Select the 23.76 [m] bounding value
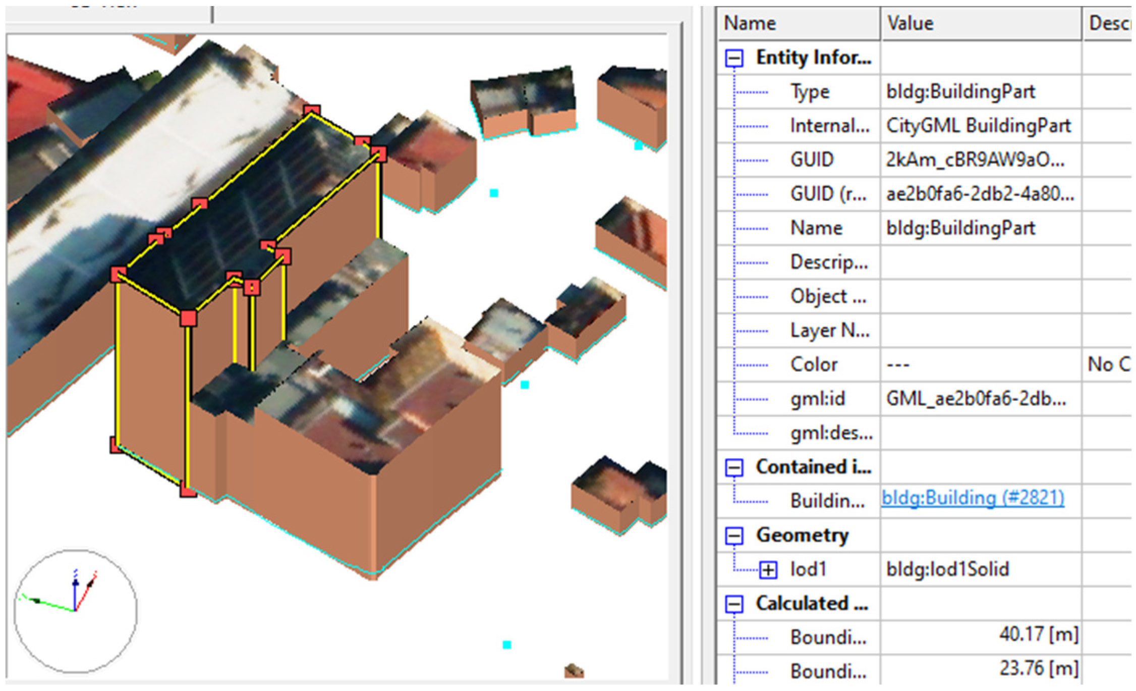Image resolution: width=1136 pixels, height=691 pixels. point(1038,669)
